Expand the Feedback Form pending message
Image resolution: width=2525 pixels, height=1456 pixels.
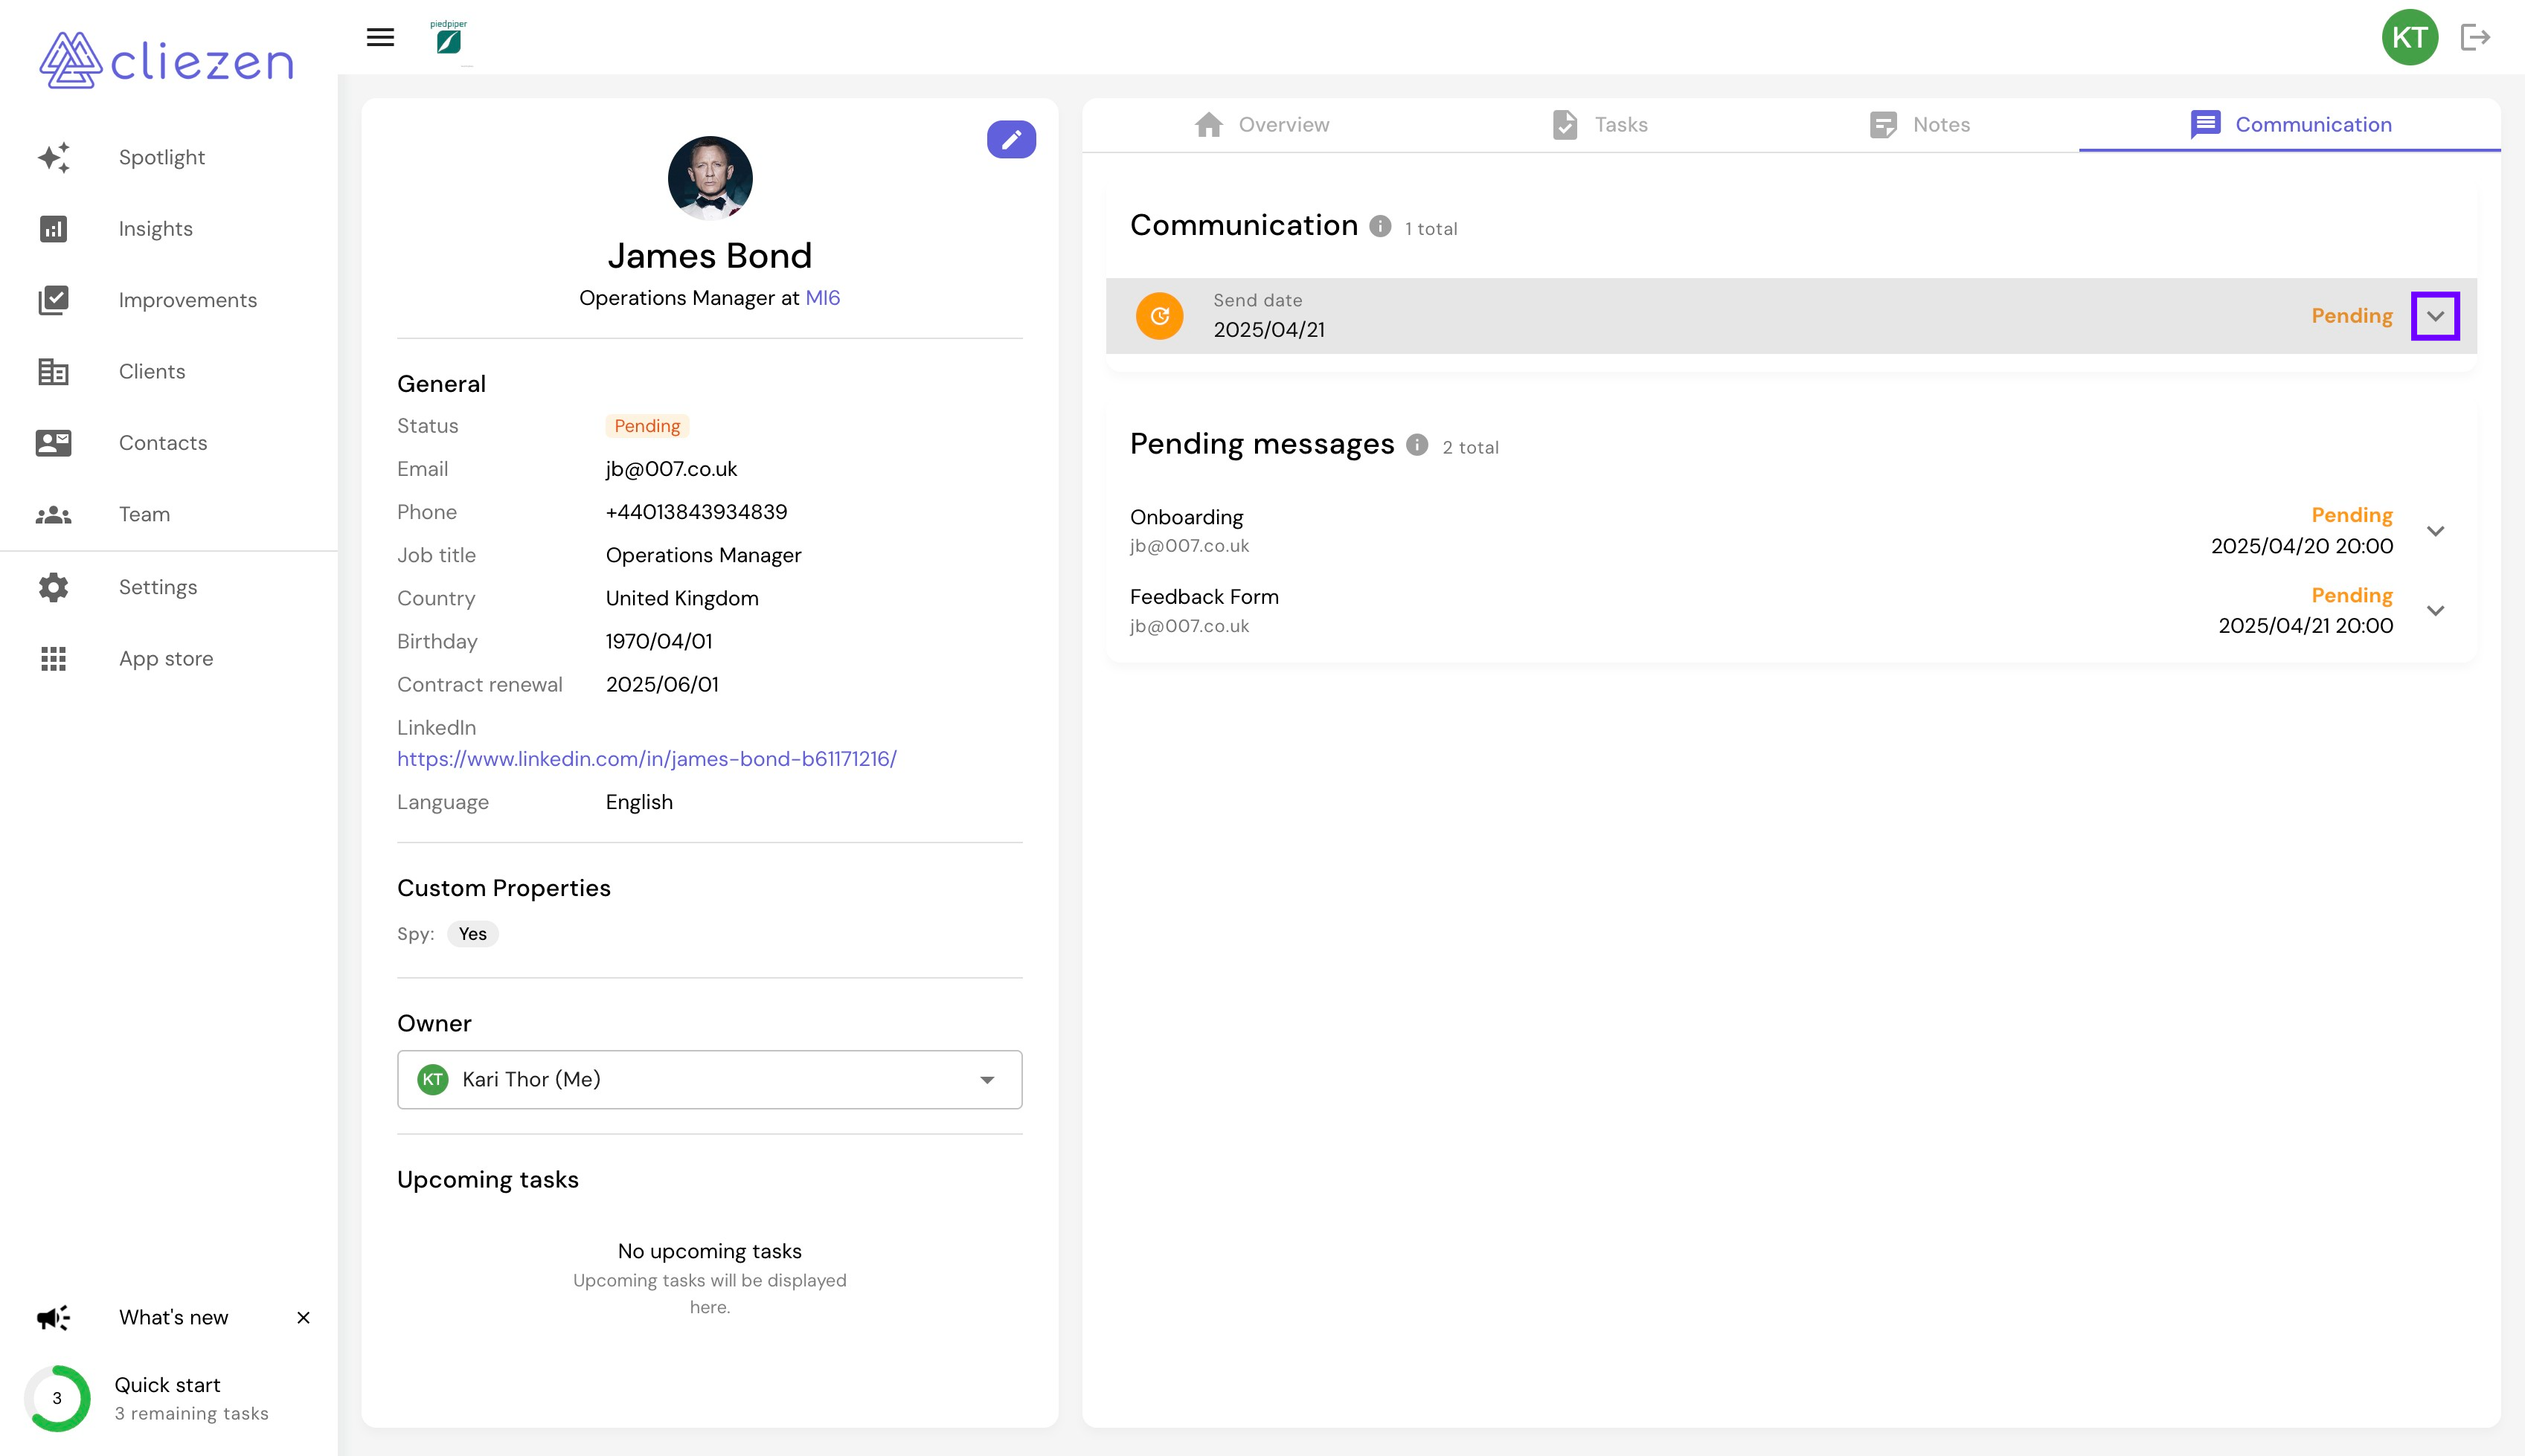point(2436,610)
